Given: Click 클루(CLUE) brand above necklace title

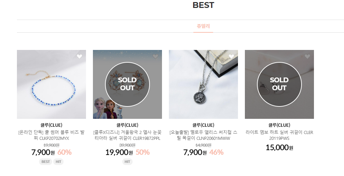Looking at the screenshot, I should 203,125.
